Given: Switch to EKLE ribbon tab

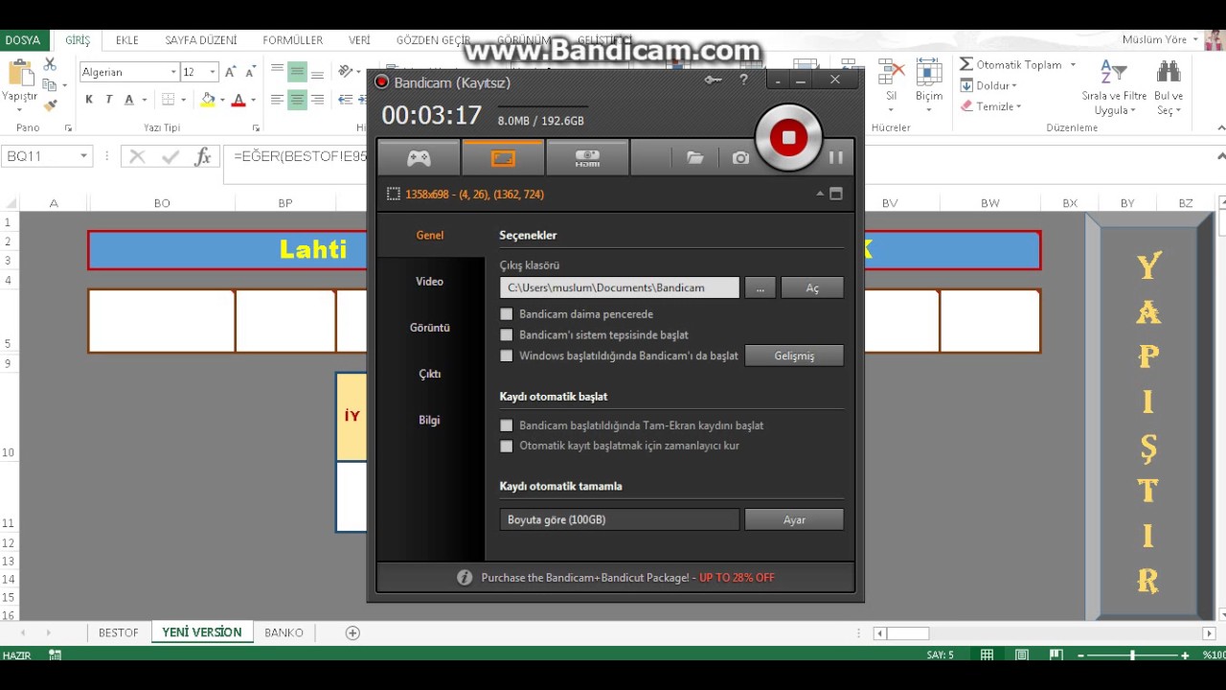Looking at the screenshot, I should click(x=127, y=40).
